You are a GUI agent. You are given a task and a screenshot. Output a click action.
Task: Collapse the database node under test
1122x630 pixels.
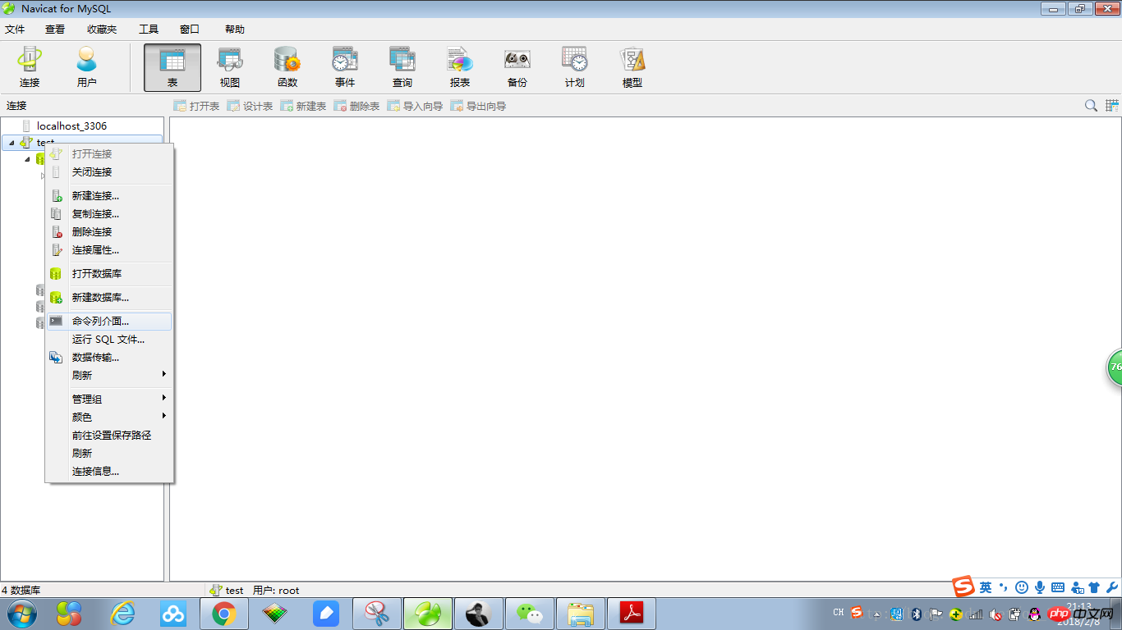(x=27, y=159)
